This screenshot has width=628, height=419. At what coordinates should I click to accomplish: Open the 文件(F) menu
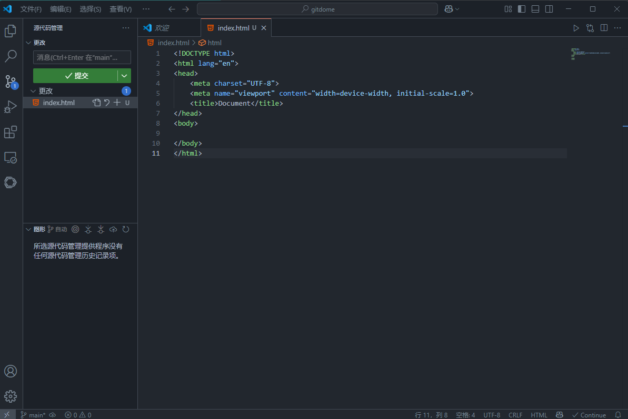pyautogui.click(x=31, y=9)
